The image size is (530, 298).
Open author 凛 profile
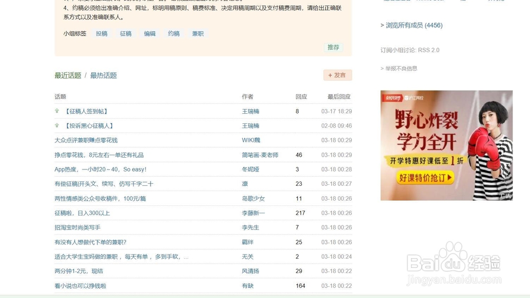click(x=245, y=184)
